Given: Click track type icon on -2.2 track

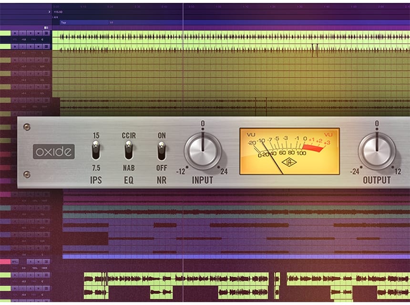Looking at the screenshot, I should (46, 275).
